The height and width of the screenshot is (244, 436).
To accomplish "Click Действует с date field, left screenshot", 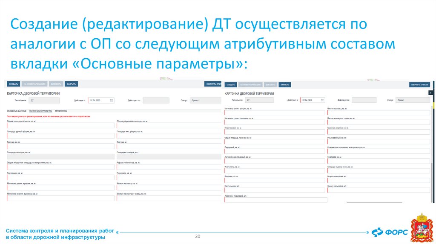I will [x=101, y=100].
